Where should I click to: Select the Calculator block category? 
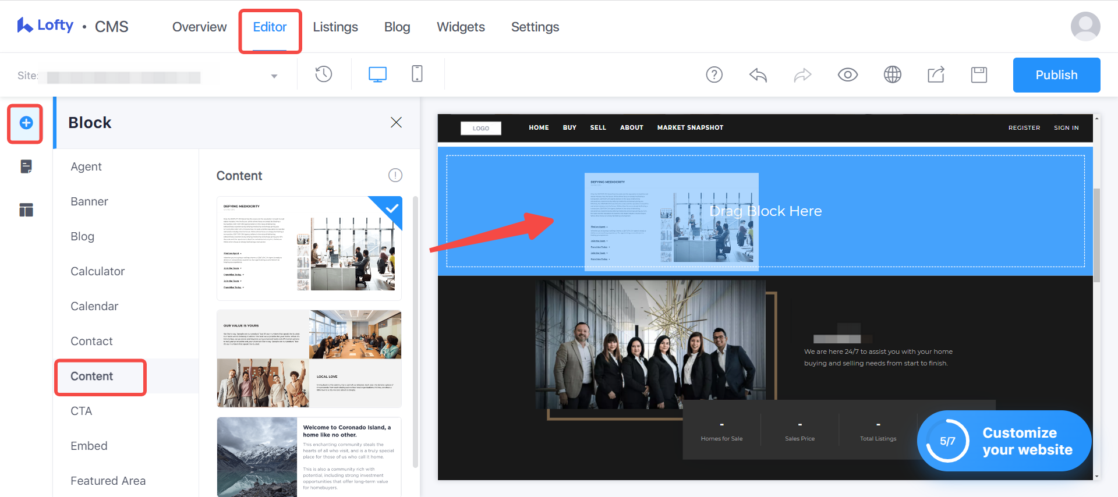click(97, 271)
